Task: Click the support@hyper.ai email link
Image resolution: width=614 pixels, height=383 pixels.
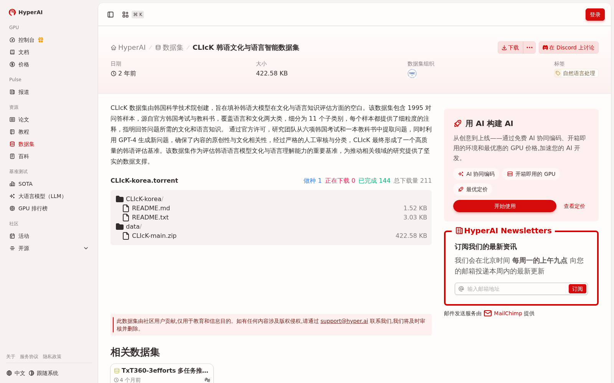Action: point(344,321)
